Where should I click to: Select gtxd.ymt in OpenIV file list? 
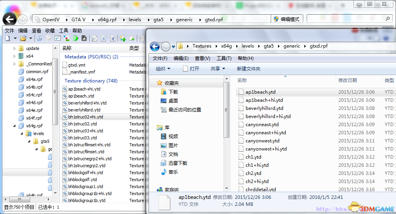click(77, 65)
